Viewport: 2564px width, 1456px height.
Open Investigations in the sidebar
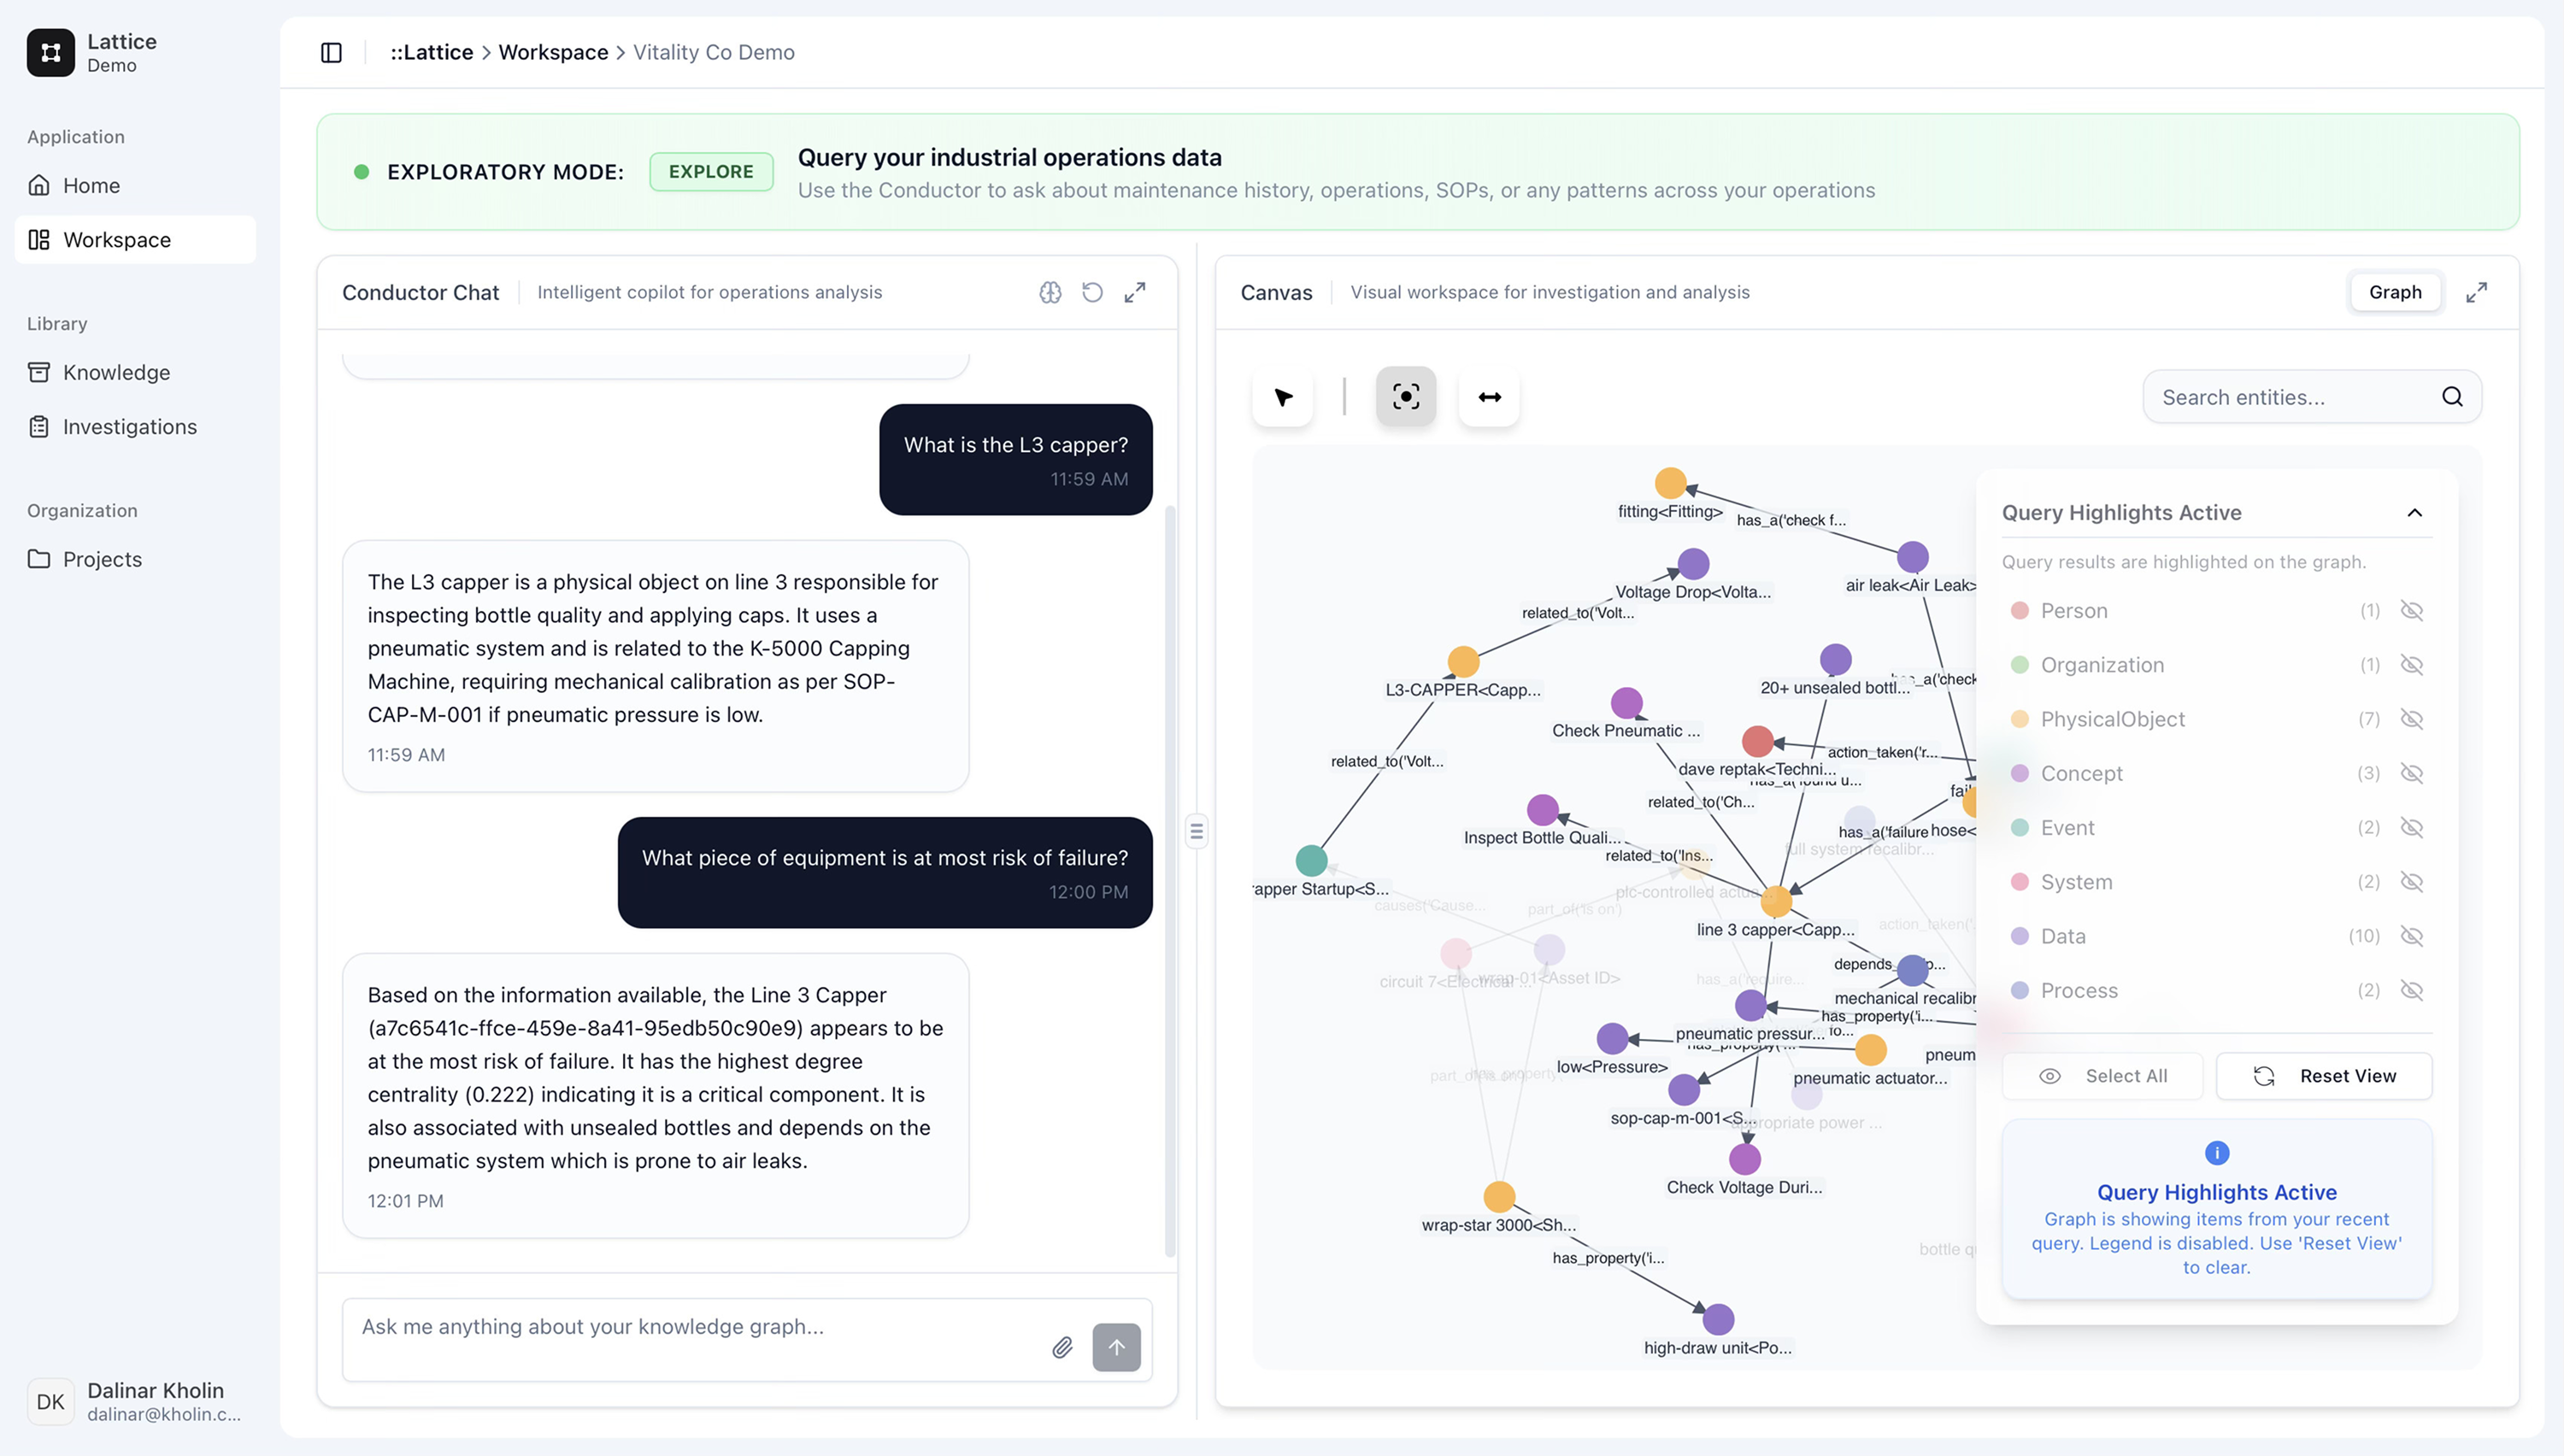135,427
